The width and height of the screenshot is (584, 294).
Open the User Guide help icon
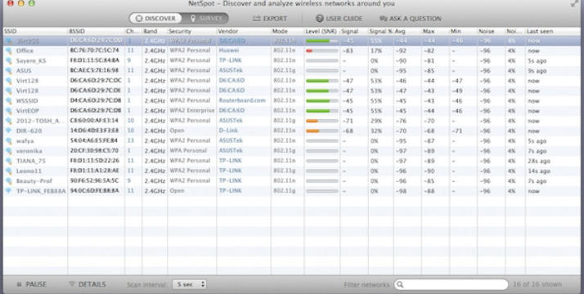[x=319, y=19]
